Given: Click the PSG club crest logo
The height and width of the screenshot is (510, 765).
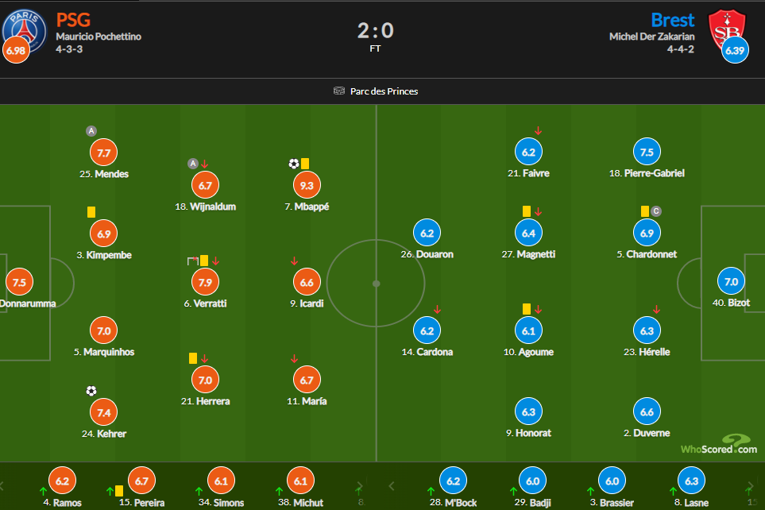Looking at the screenshot, I should pos(25,32).
